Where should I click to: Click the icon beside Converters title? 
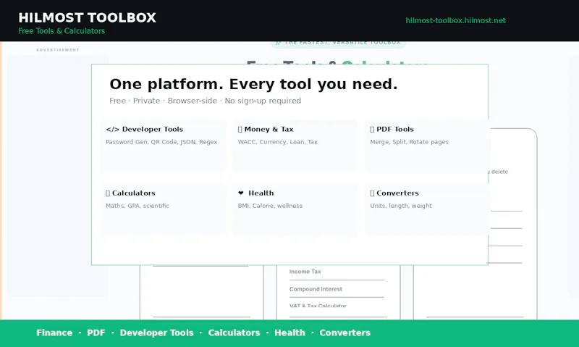(x=372, y=193)
